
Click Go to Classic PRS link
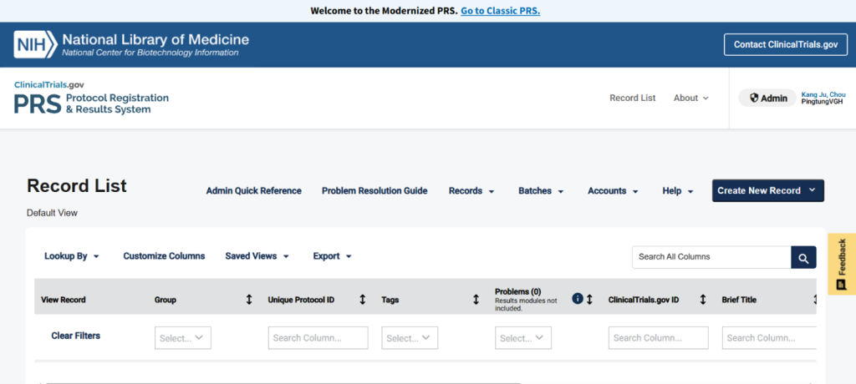(500, 10)
